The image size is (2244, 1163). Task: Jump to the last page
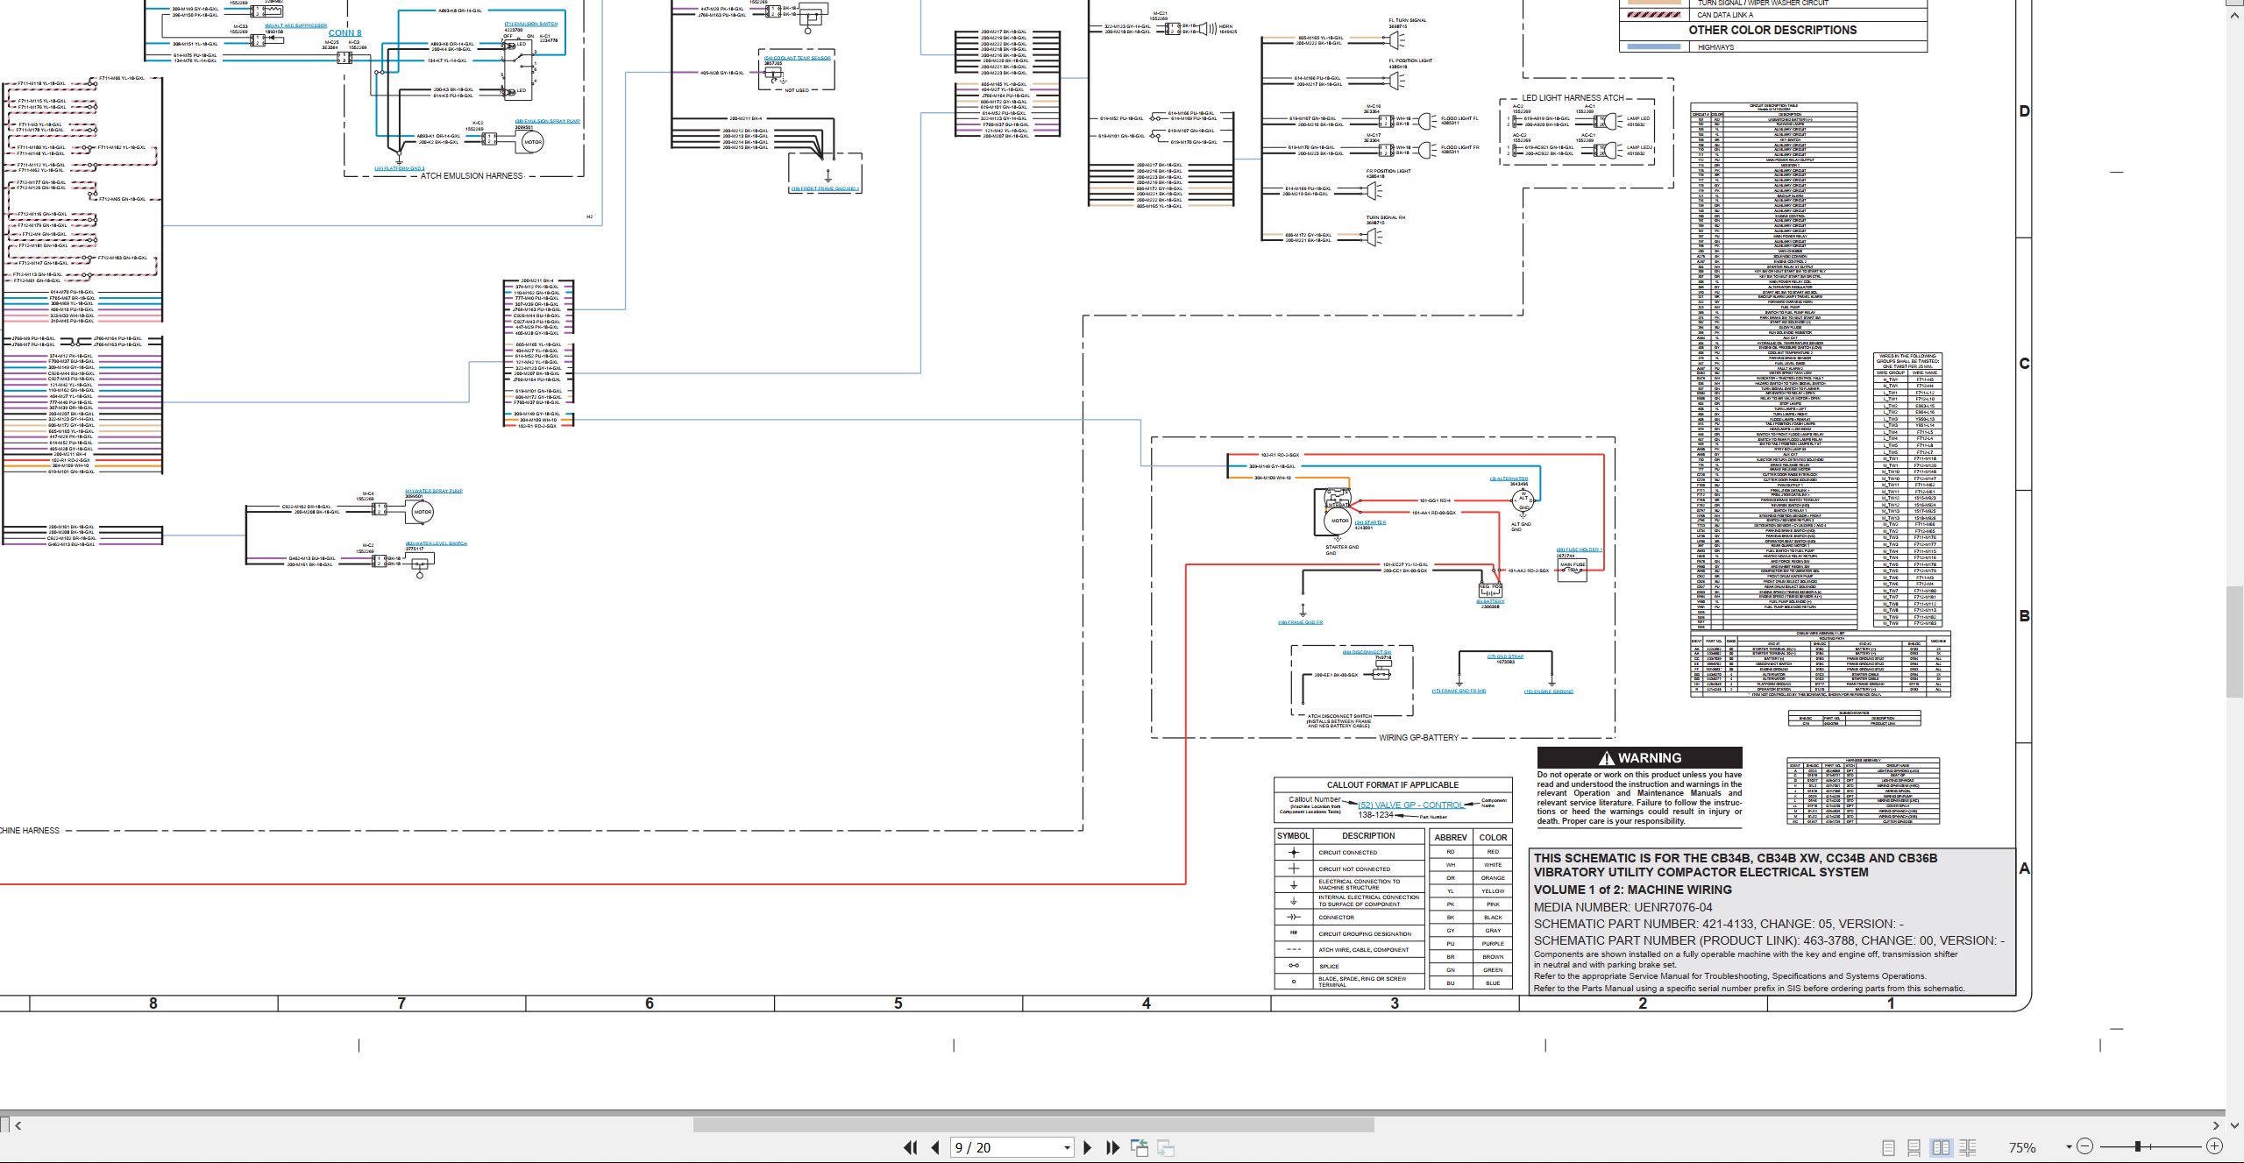tap(1113, 1147)
